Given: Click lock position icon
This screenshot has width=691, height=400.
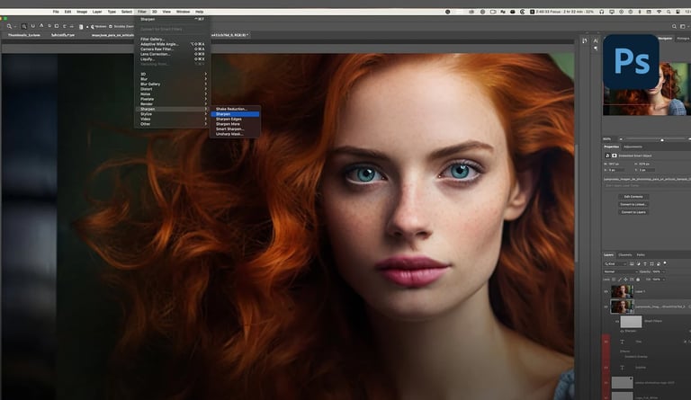Looking at the screenshot, I should click(626, 279).
